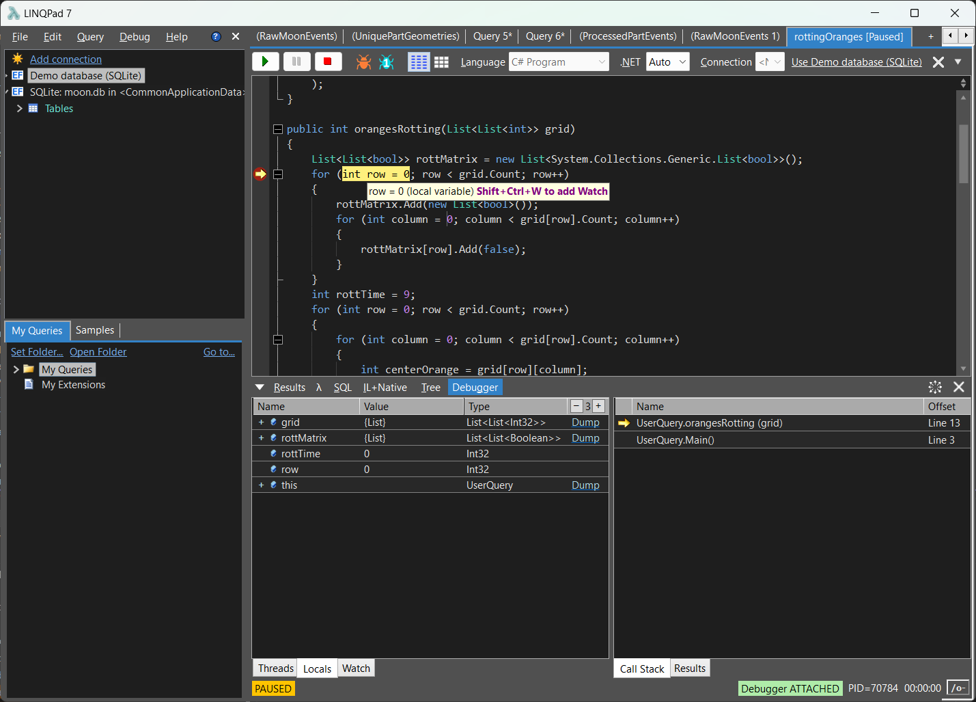Click the Go to... link
The image size is (976, 702).
(219, 352)
